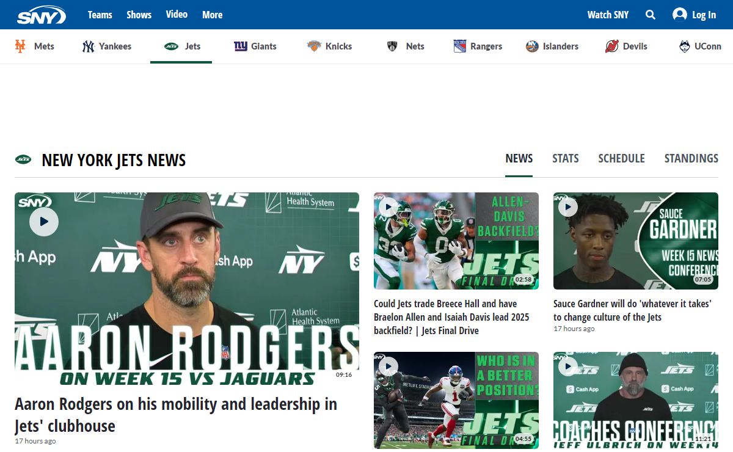The height and width of the screenshot is (452, 733).
Task: Click the 'NEW YORK JETS NEWS' heading
Action: pyautogui.click(x=114, y=160)
